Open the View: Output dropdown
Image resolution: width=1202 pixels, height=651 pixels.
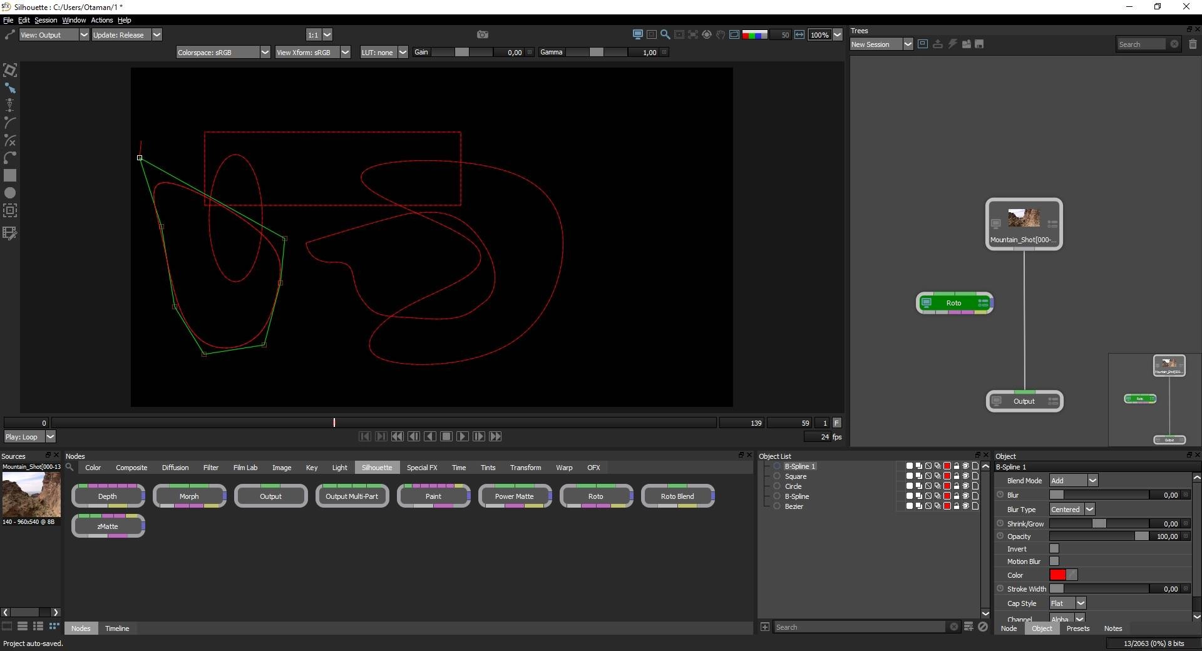click(x=54, y=35)
